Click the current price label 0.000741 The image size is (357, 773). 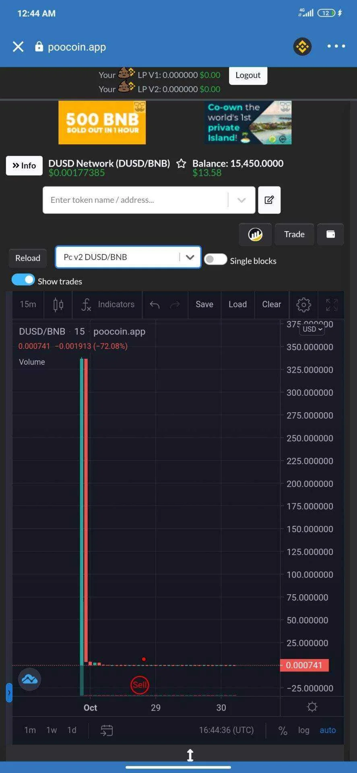pyautogui.click(x=304, y=665)
